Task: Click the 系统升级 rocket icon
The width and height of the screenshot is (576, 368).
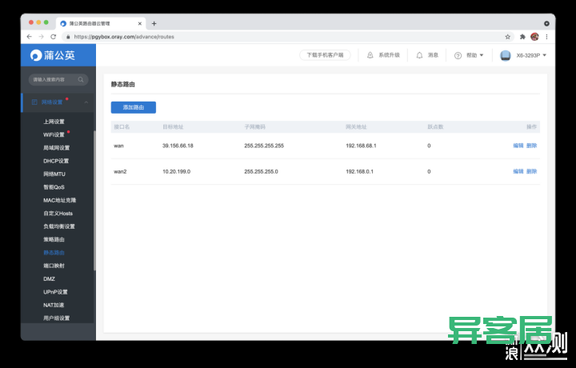Action: pyautogui.click(x=370, y=55)
